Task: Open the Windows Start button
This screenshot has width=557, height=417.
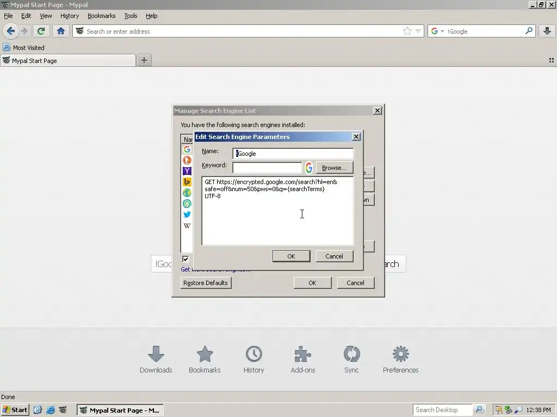Action: pyautogui.click(x=15, y=410)
